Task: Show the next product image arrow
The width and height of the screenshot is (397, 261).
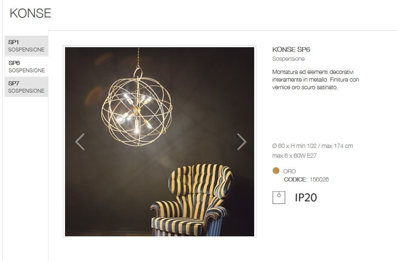Action: pos(241,142)
